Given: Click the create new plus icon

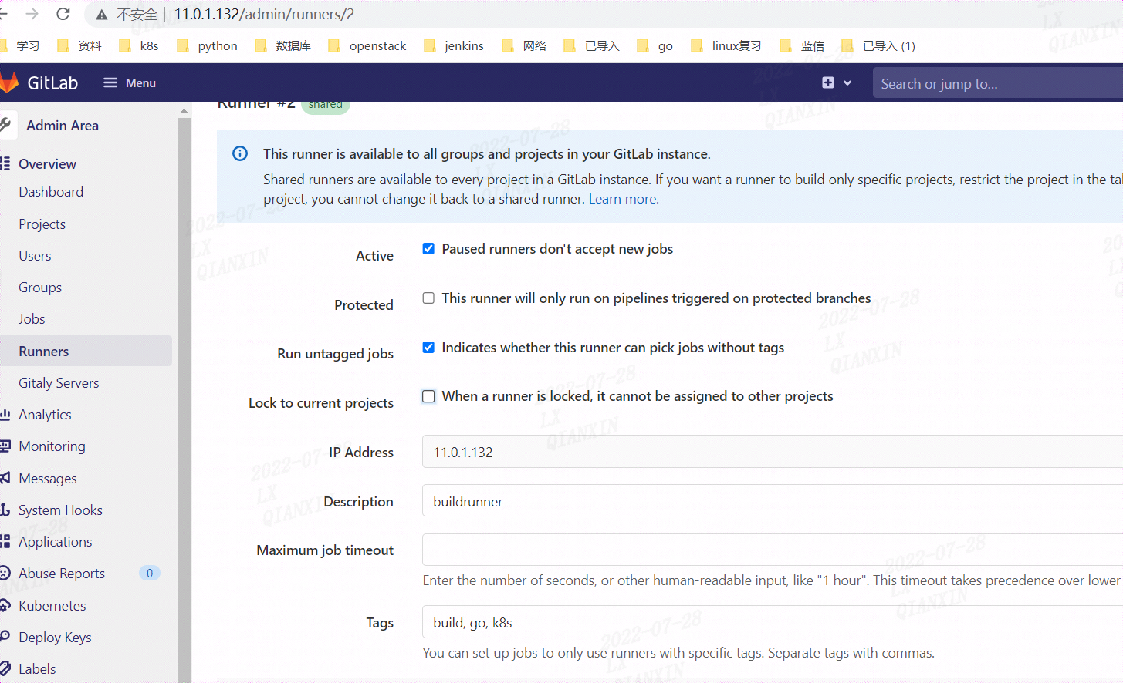Looking at the screenshot, I should (828, 82).
